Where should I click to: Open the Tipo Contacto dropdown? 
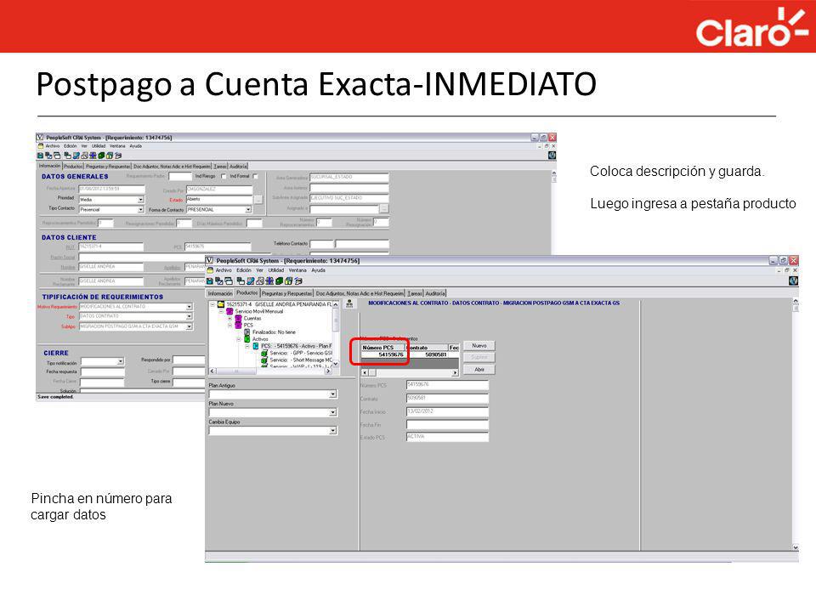click(x=141, y=209)
